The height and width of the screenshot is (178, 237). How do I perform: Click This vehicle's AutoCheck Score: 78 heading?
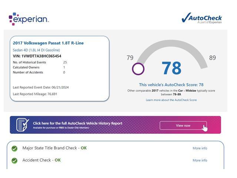click(x=171, y=85)
